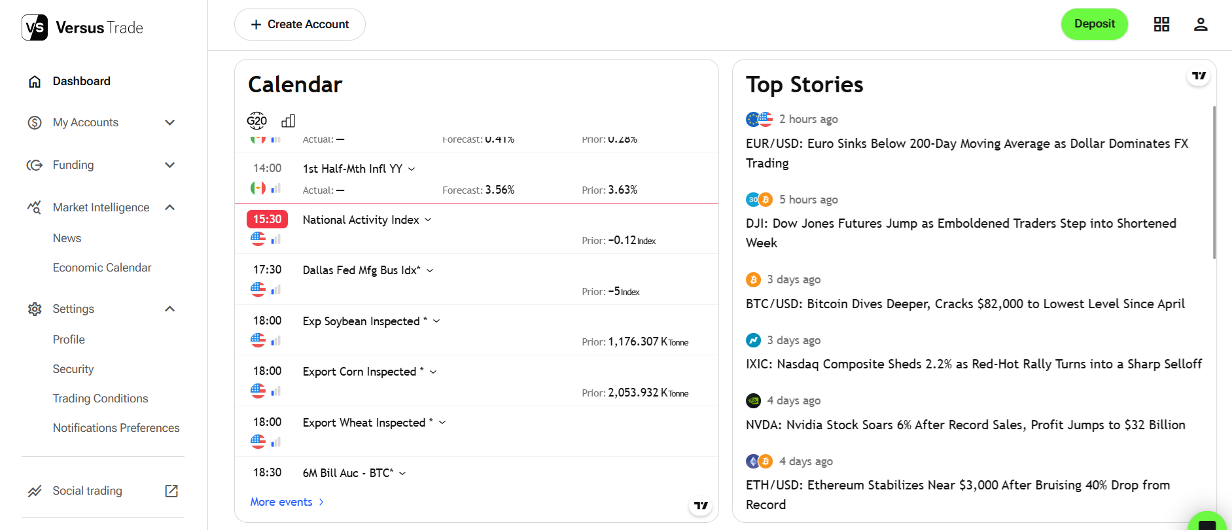Click the Create Account button
Viewport: 1232px width, 530px height.
(300, 24)
